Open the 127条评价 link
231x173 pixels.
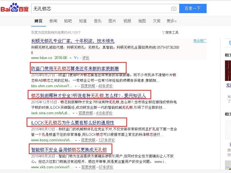point(107,140)
